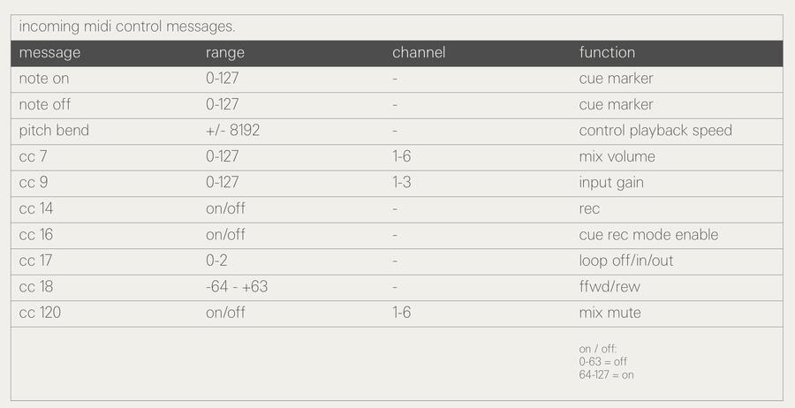
Task: Click the 'channel' column header
Action: [419, 52]
